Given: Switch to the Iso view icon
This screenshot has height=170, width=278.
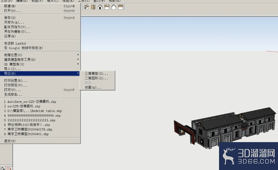Looking at the screenshot, I should point(86,7).
